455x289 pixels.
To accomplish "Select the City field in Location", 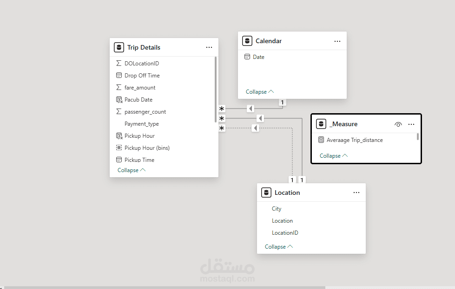I will (x=277, y=209).
